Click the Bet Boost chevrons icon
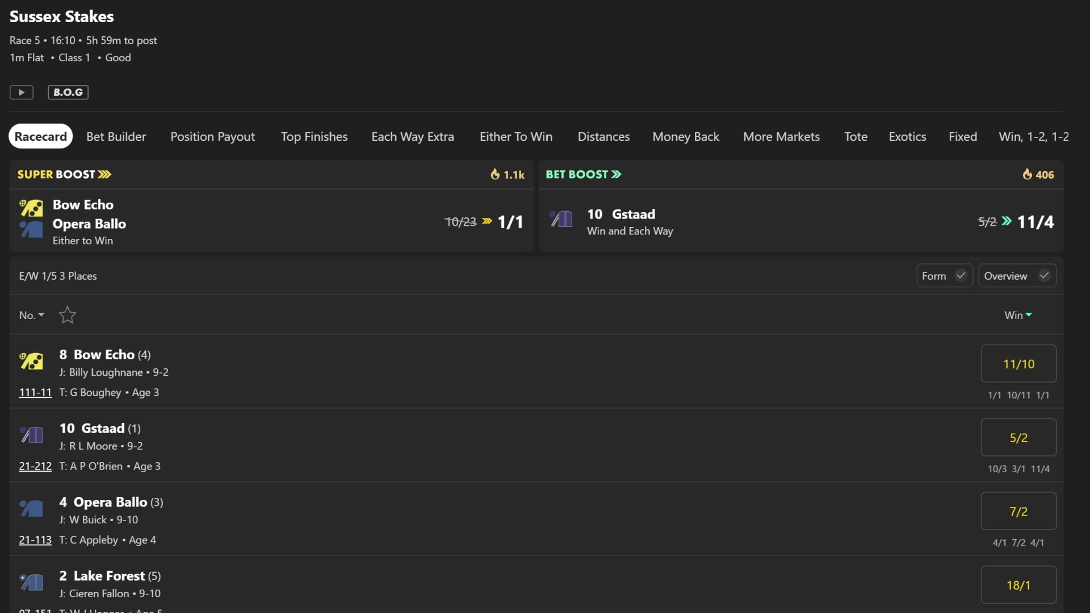 (617, 174)
